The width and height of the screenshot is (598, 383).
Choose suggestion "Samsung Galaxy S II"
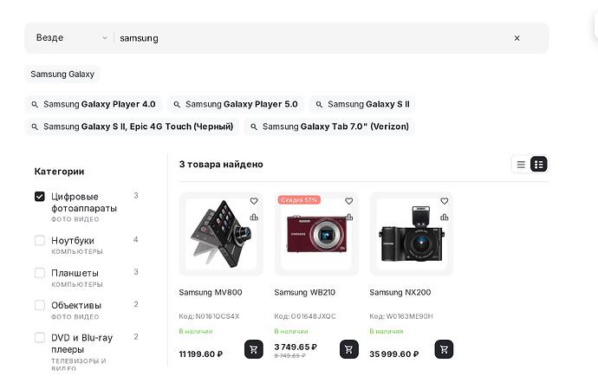(x=362, y=104)
